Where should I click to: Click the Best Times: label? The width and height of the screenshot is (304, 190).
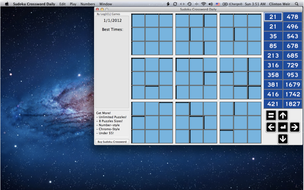112,29
